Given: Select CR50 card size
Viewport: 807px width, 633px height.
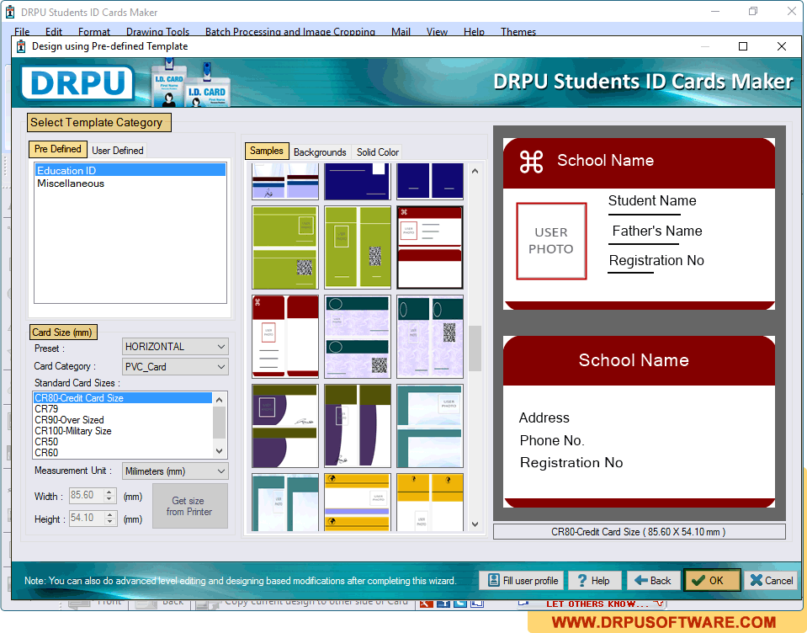Looking at the screenshot, I should [x=123, y=442].
